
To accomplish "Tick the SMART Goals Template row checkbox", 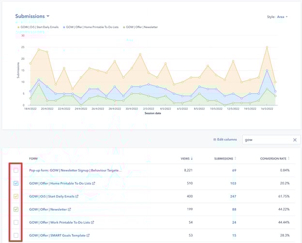I will [x=16, y=235].
